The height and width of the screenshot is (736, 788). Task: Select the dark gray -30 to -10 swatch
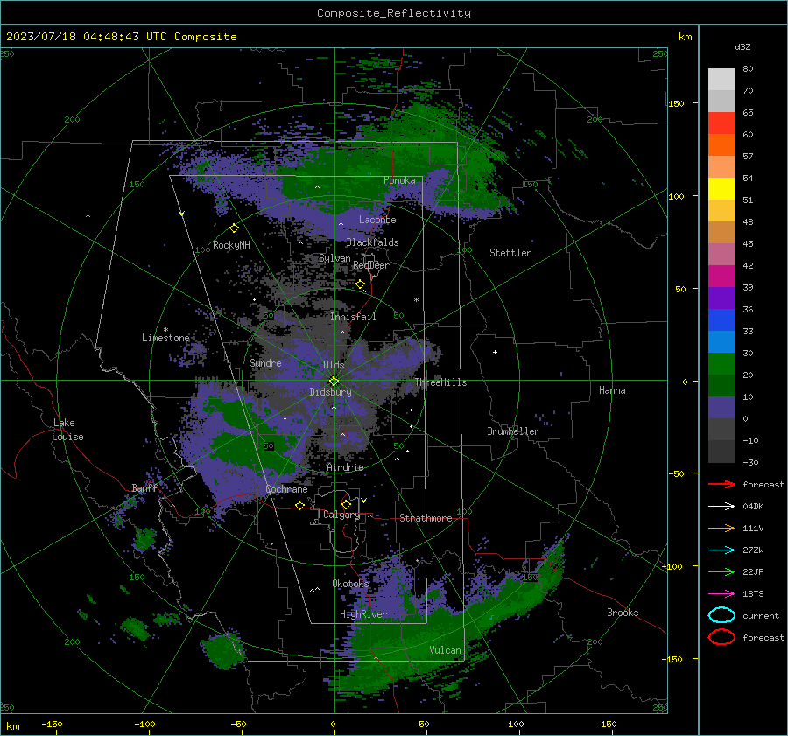coord(721,452)
